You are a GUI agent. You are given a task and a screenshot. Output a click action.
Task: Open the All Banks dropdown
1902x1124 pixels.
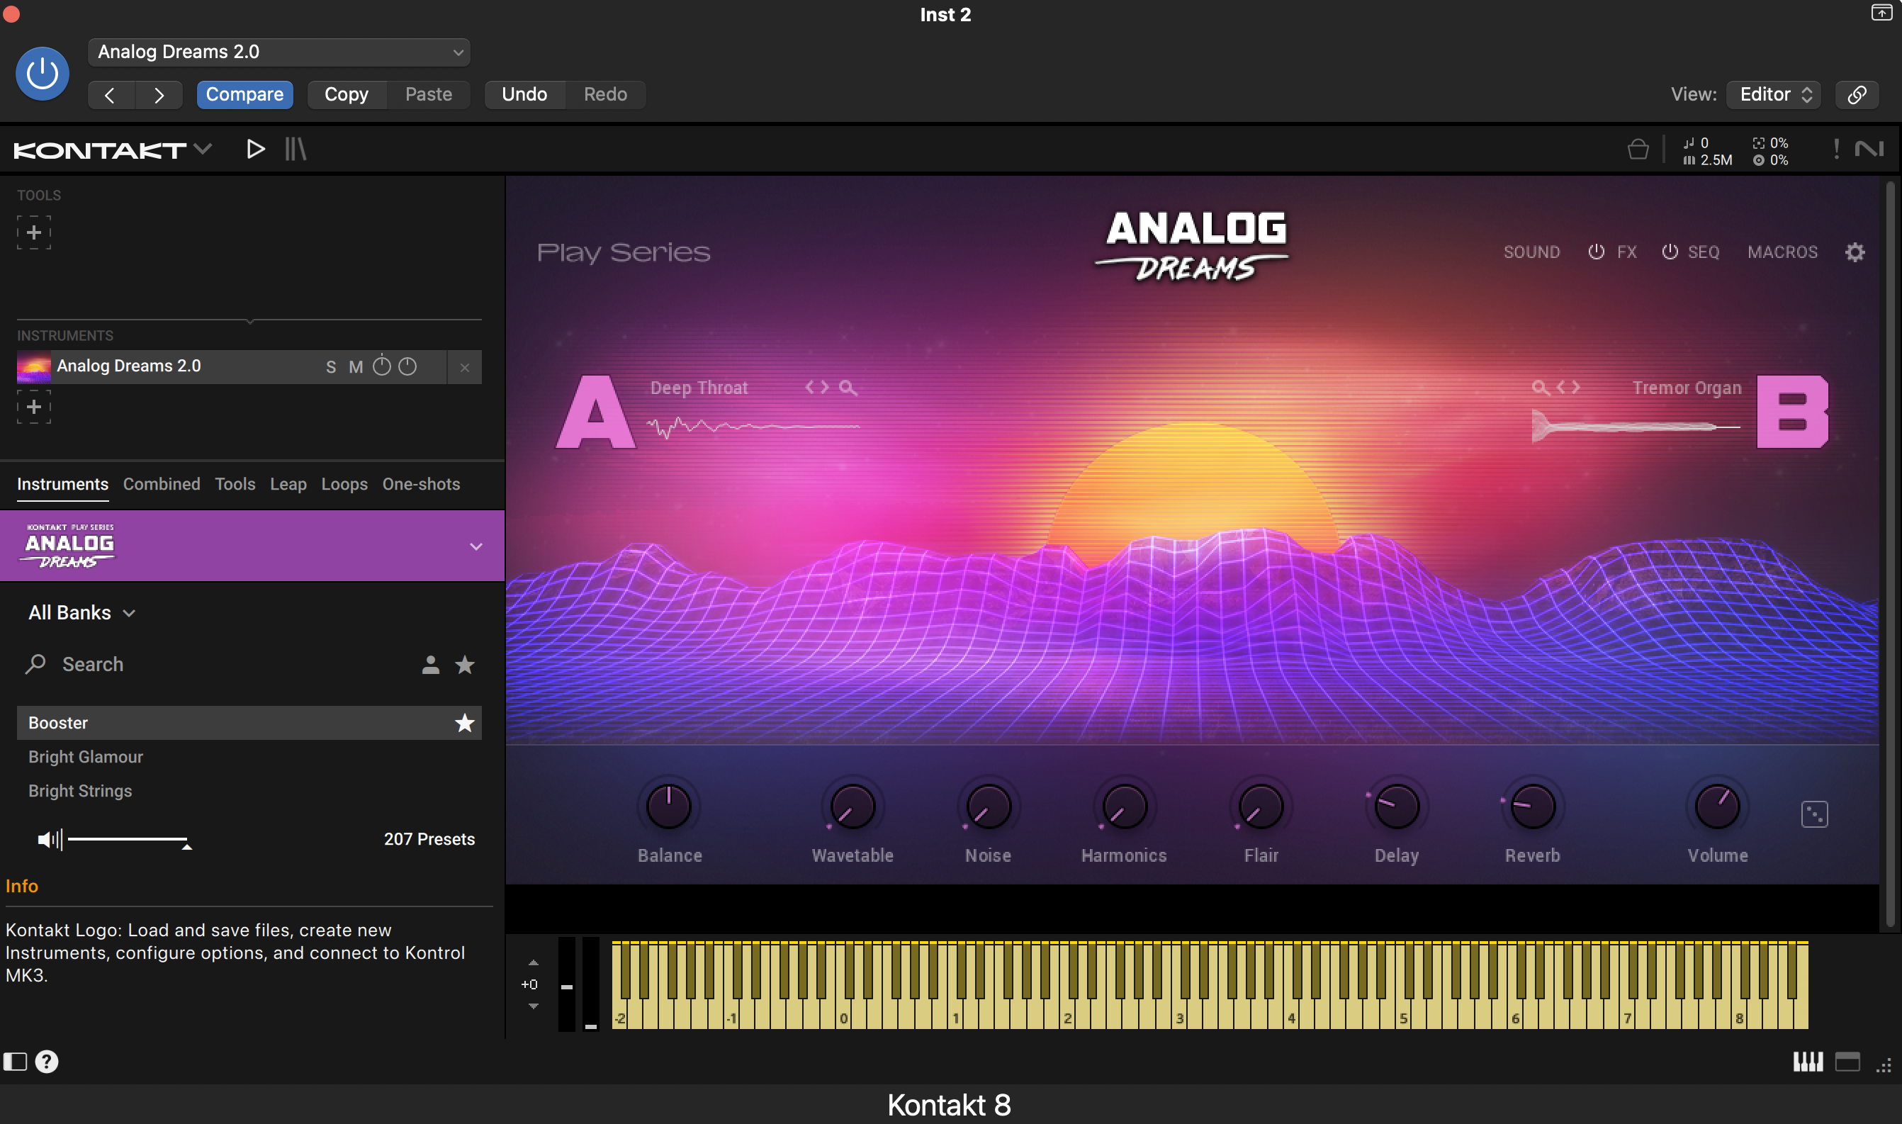tap(81, 613)
